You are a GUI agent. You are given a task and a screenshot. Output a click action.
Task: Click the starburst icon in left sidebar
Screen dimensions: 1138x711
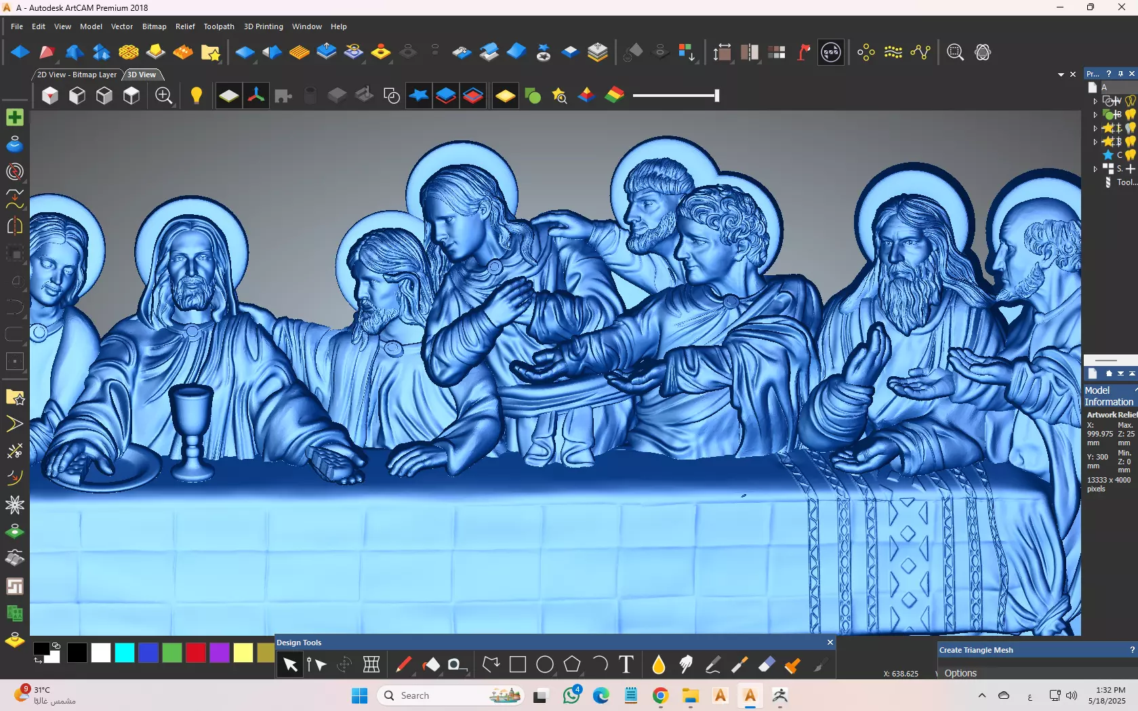14,505
